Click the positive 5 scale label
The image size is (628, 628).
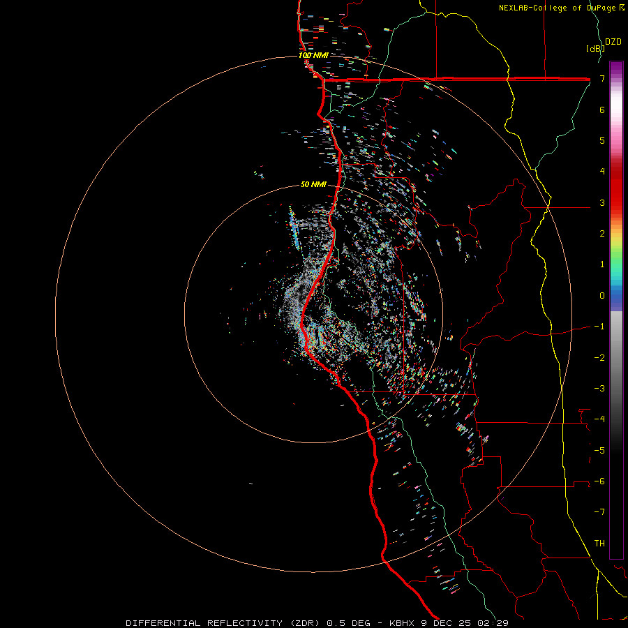tap(602, 140)
